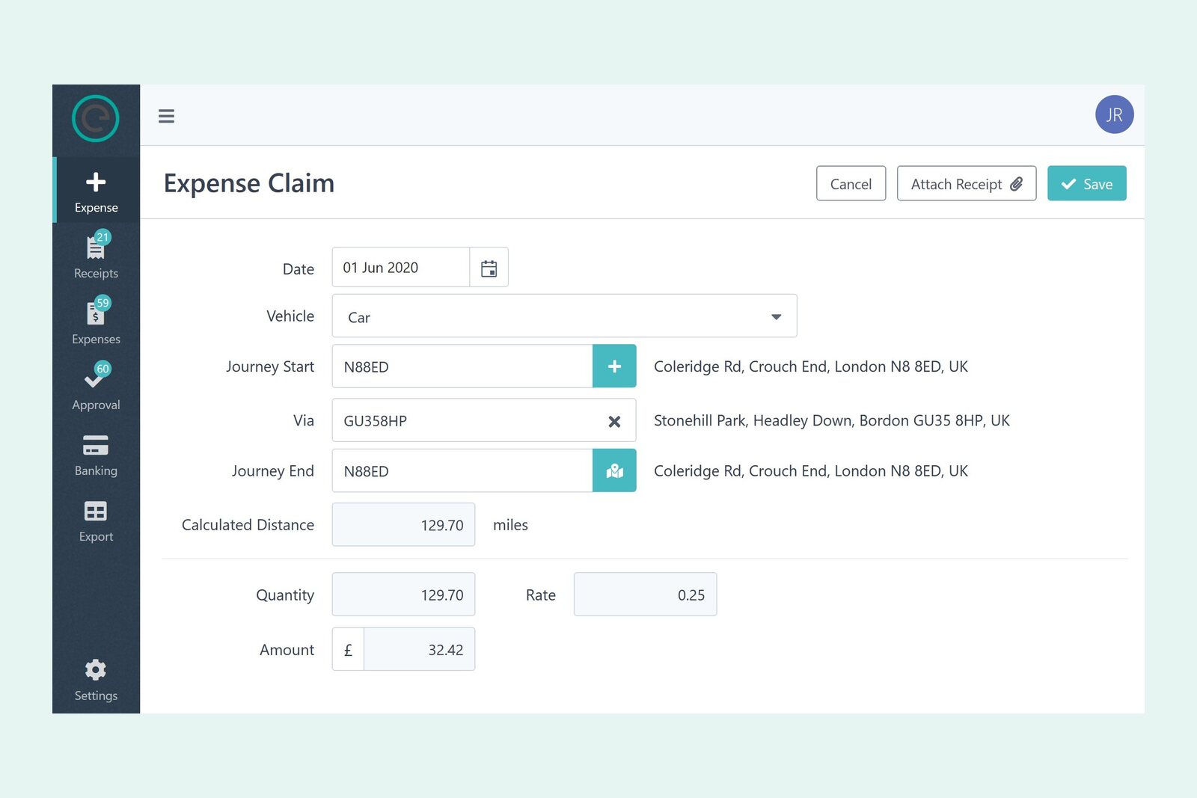Click the map icon beside Journey End
The width and height of the screenshot is (1197, 798).
tap(614, 471)
